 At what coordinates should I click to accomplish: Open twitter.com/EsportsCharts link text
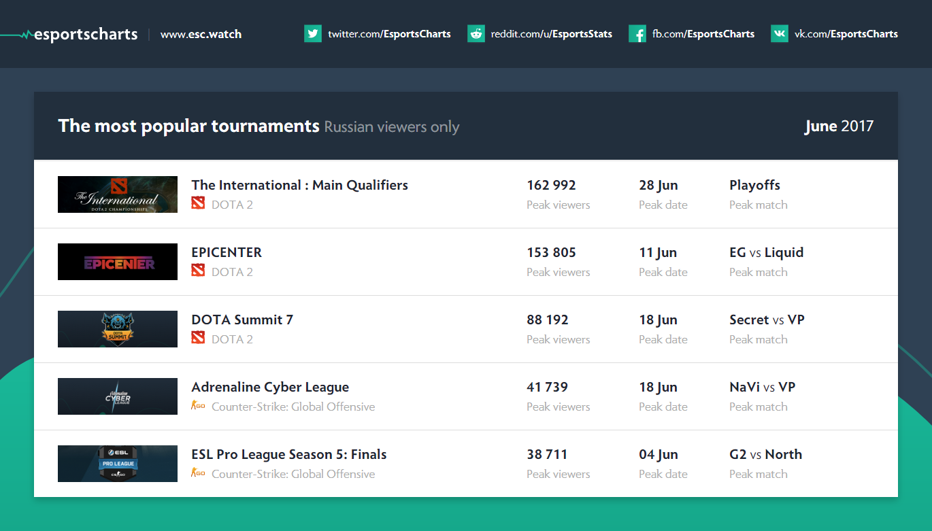point(389,34)
